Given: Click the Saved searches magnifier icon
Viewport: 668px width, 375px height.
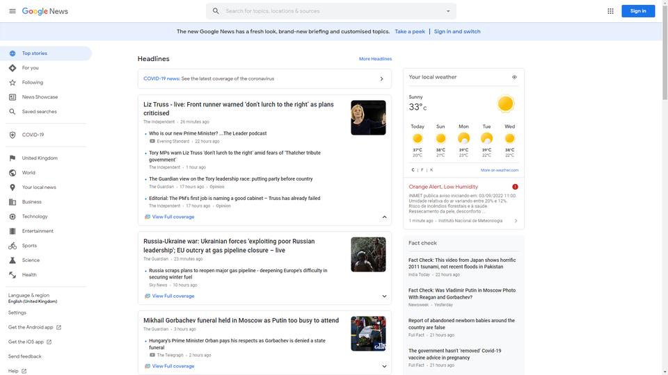Looking at the screenshot, I should [13, 111].
